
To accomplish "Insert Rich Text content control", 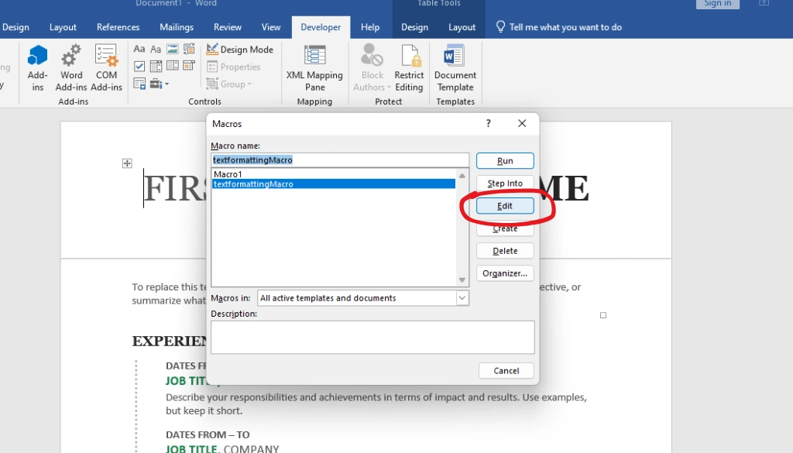I will (139, 49).
